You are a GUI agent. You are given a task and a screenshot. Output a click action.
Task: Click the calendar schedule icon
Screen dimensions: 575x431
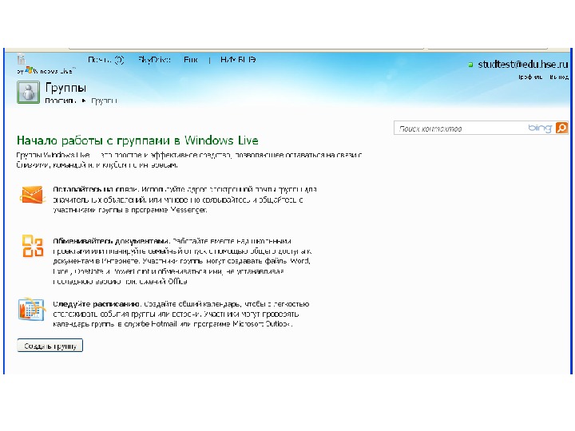[x=31, y=309]
